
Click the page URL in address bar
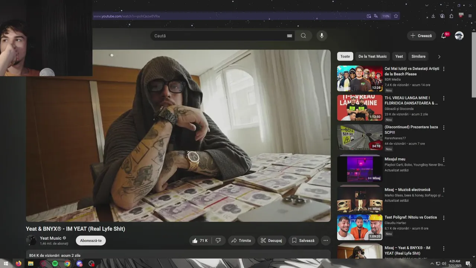pos(126,16)
